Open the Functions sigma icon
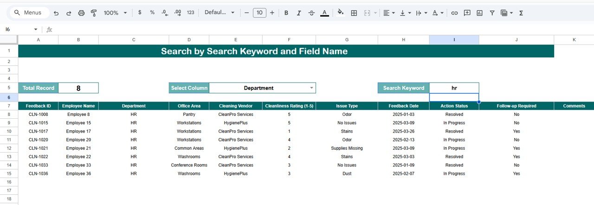 pos(521,13)
